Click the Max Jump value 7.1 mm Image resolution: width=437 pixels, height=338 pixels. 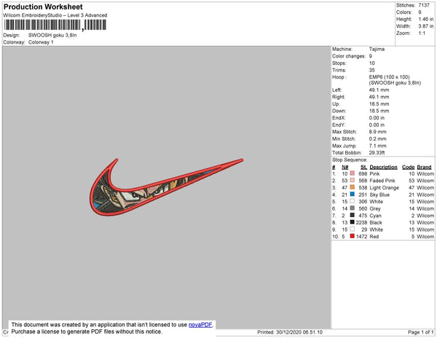(377, 146)
